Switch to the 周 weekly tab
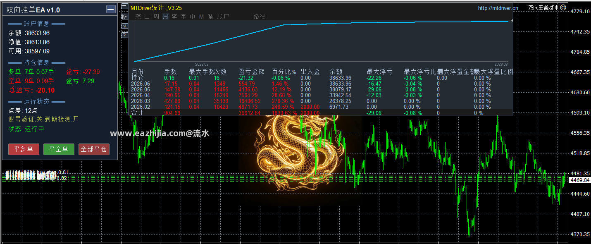The image size is (591, 244). click(156, 17)
